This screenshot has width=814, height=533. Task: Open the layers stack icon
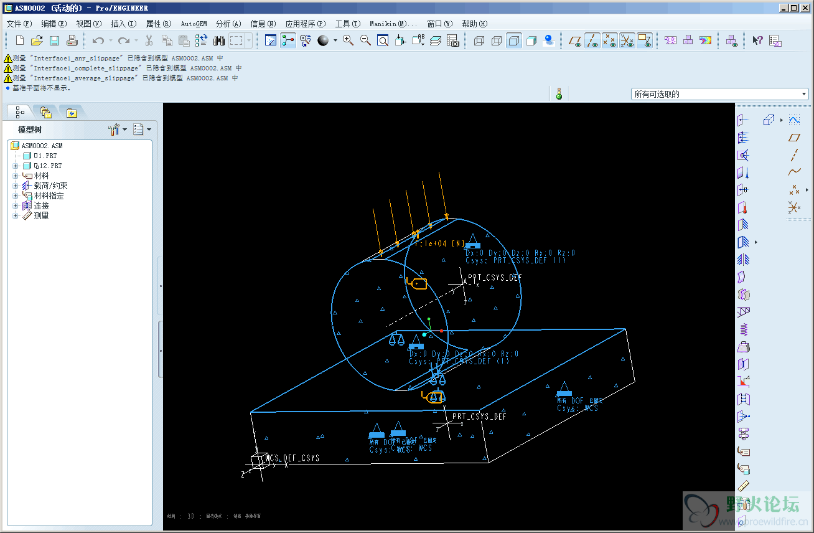click(436, 40)
